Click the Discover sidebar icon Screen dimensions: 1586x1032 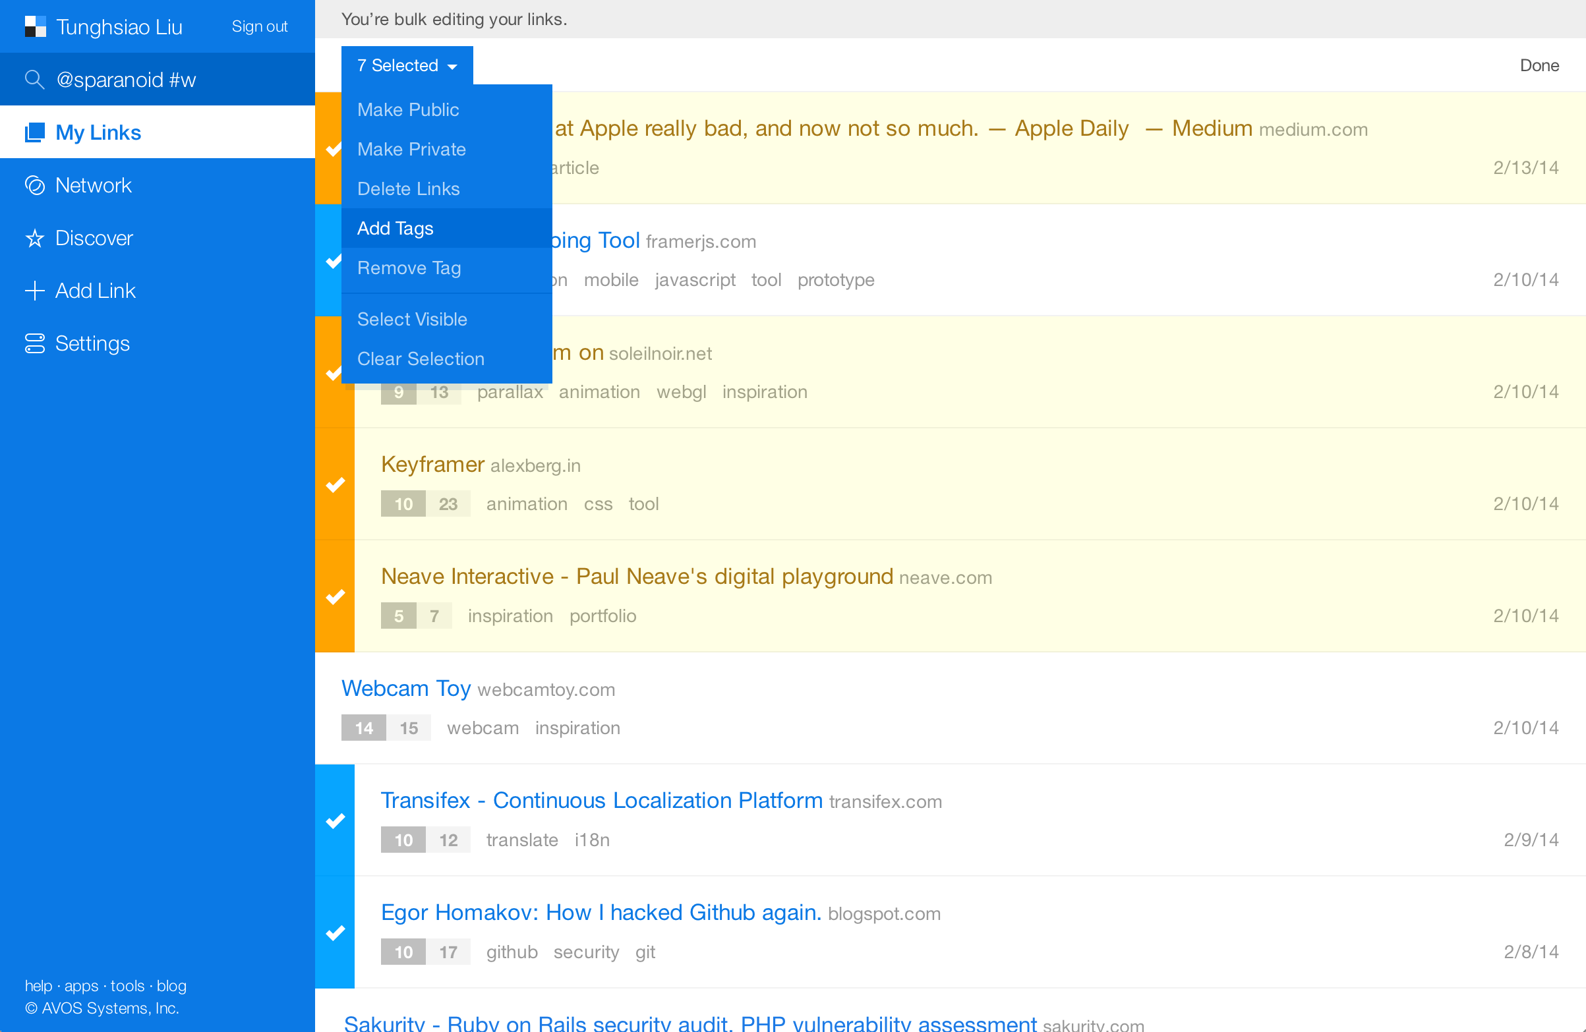(x=34, y=238)
